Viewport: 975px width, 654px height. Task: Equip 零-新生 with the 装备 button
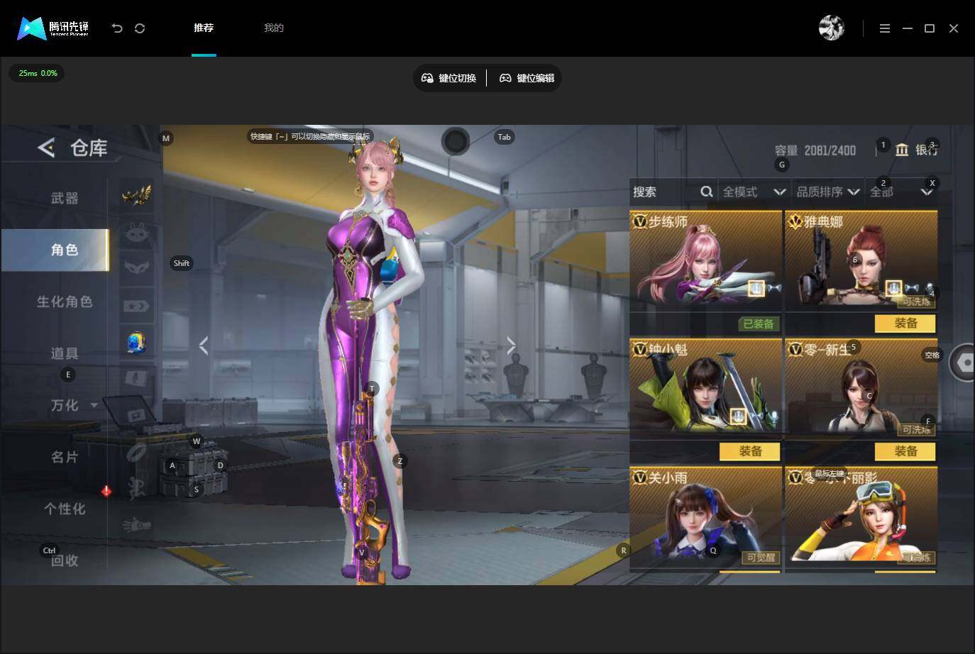pos(905,451)
